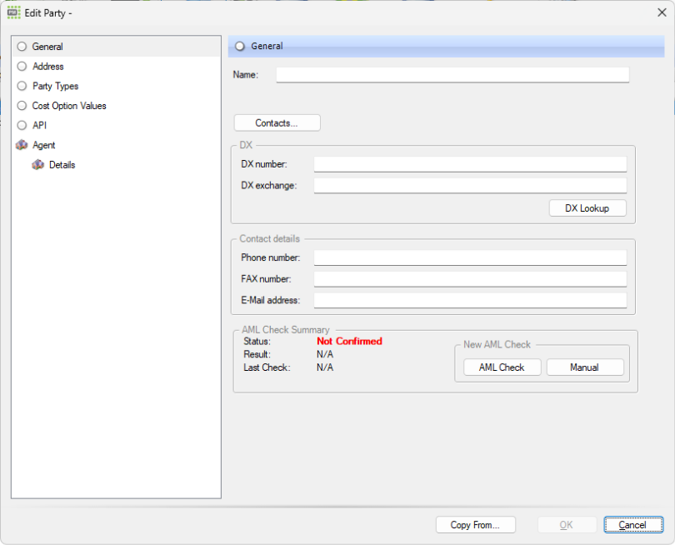The image size is (675, 545).
Task: Open the Contacts dialog
Action: (x=277, y=122)
